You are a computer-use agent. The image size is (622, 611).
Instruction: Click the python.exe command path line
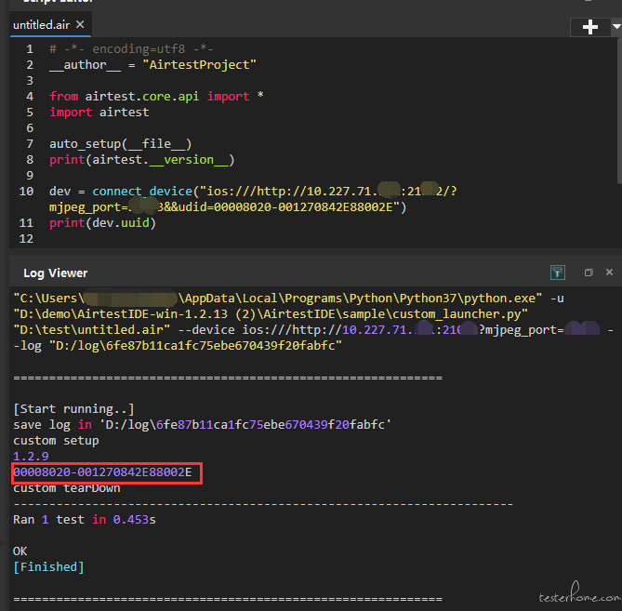(288, 299)
